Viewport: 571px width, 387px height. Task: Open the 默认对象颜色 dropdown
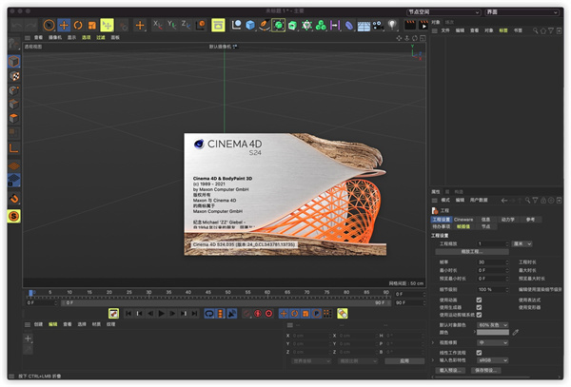493,325
